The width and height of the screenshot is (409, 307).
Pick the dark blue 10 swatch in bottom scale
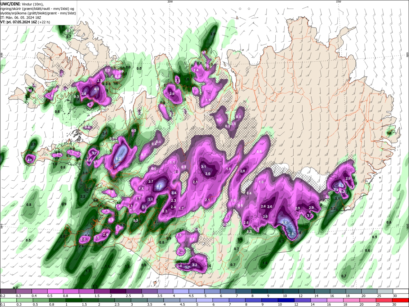pyautogui.click(x=285, y=300)
